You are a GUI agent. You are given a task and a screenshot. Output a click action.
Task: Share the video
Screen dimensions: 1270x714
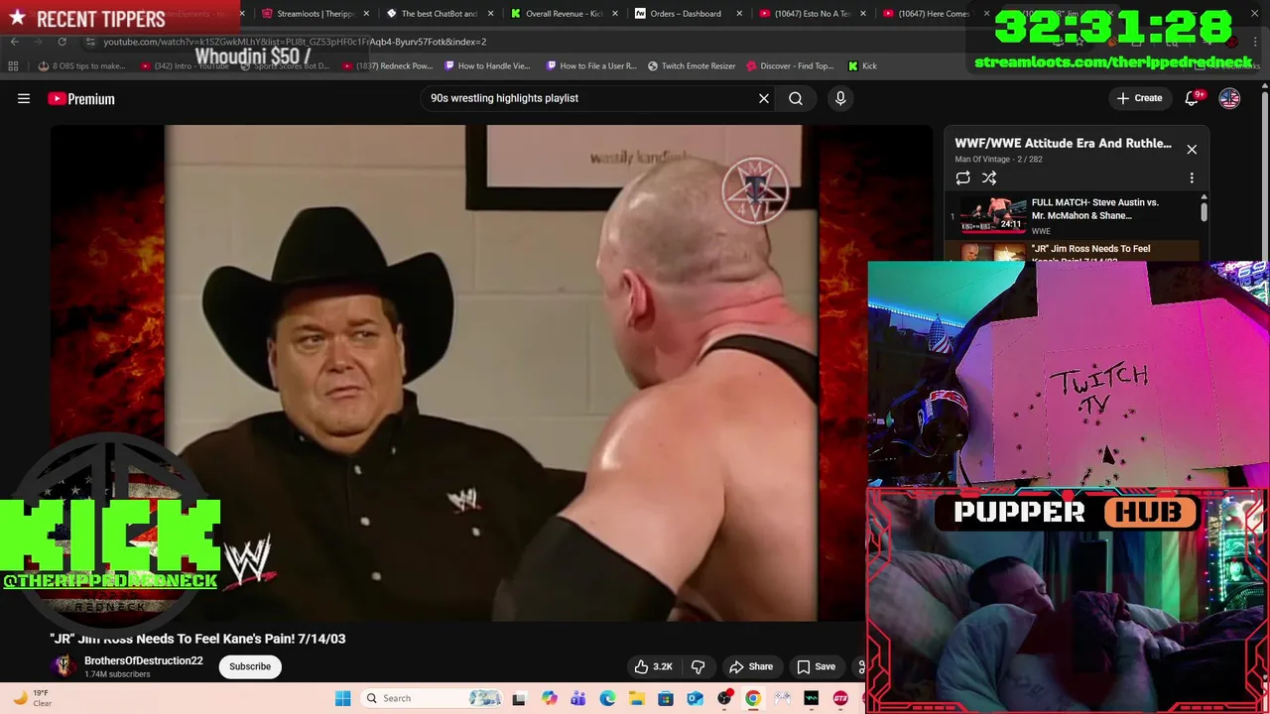pos(750,666)
